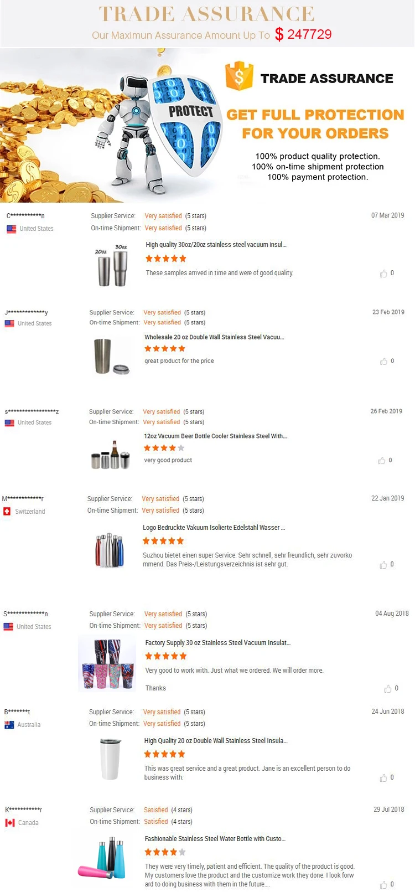Click thumbs-up on the 'very good product' review
The image size is (415, 892).
click(381, 461)
